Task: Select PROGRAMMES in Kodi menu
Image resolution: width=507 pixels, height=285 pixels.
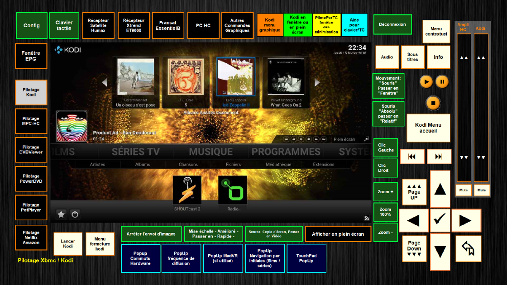Action: coord(286,152)
